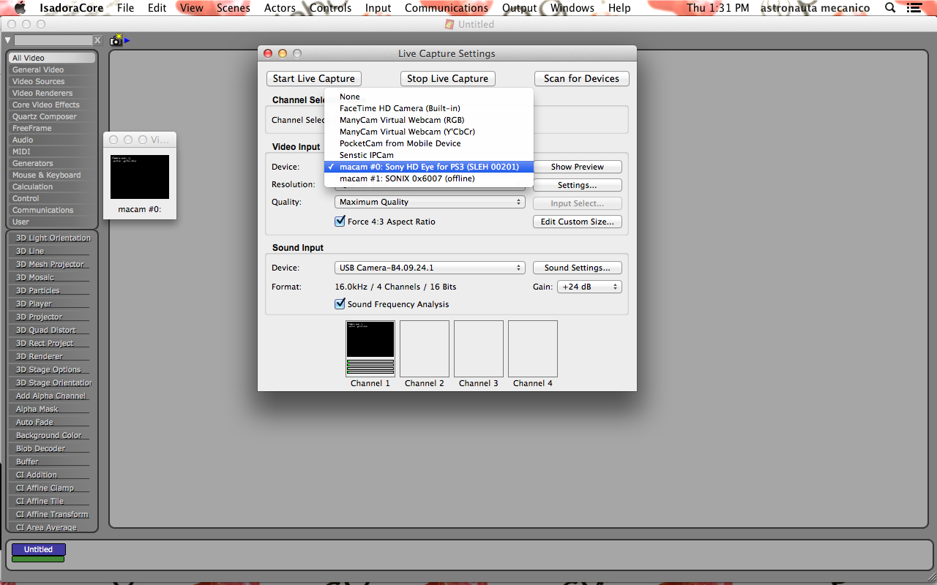Click the macam #0 video preview in floating window
Image resolution: width=937 pixels, height=585 pixels.
point(140,176)
